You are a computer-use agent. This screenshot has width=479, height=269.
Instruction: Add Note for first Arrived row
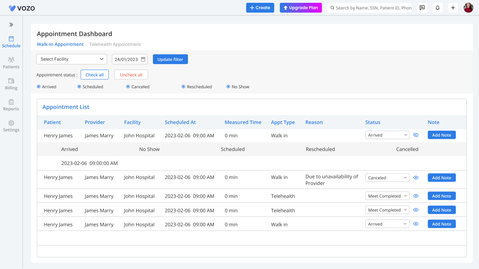442,135
